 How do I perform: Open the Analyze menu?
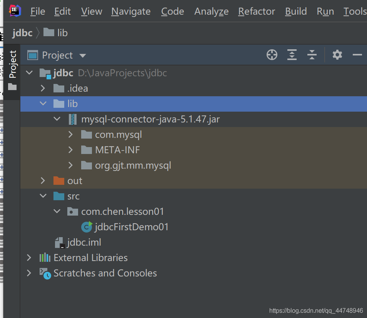click(211, 11)
